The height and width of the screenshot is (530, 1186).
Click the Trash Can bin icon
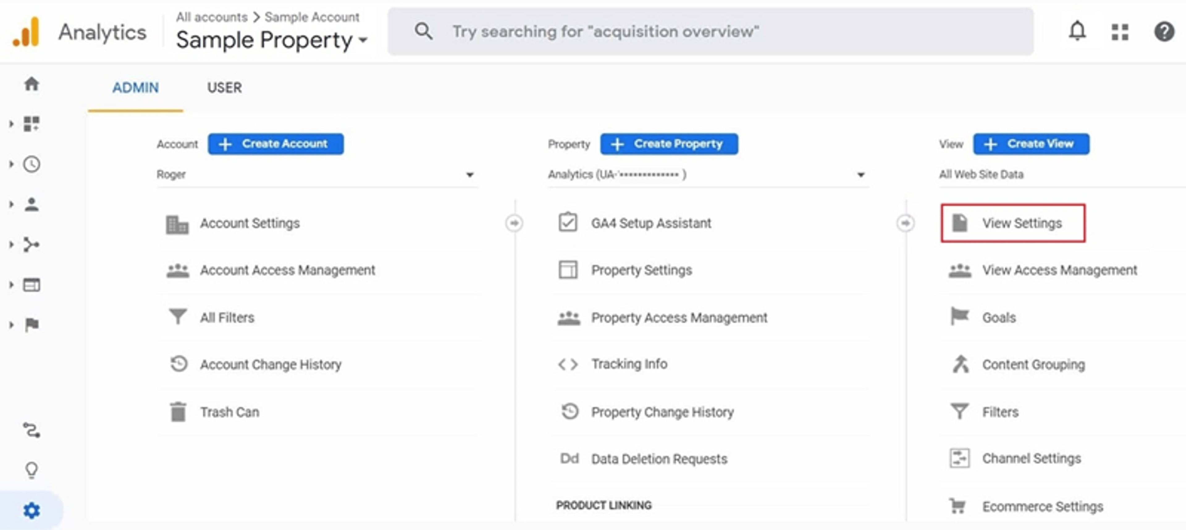click(178, 411)
